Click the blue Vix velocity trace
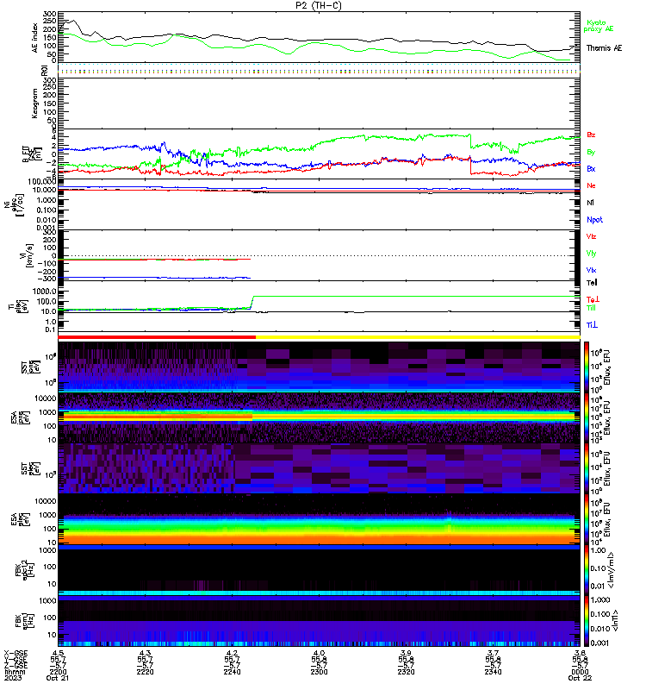 [154, 278]
